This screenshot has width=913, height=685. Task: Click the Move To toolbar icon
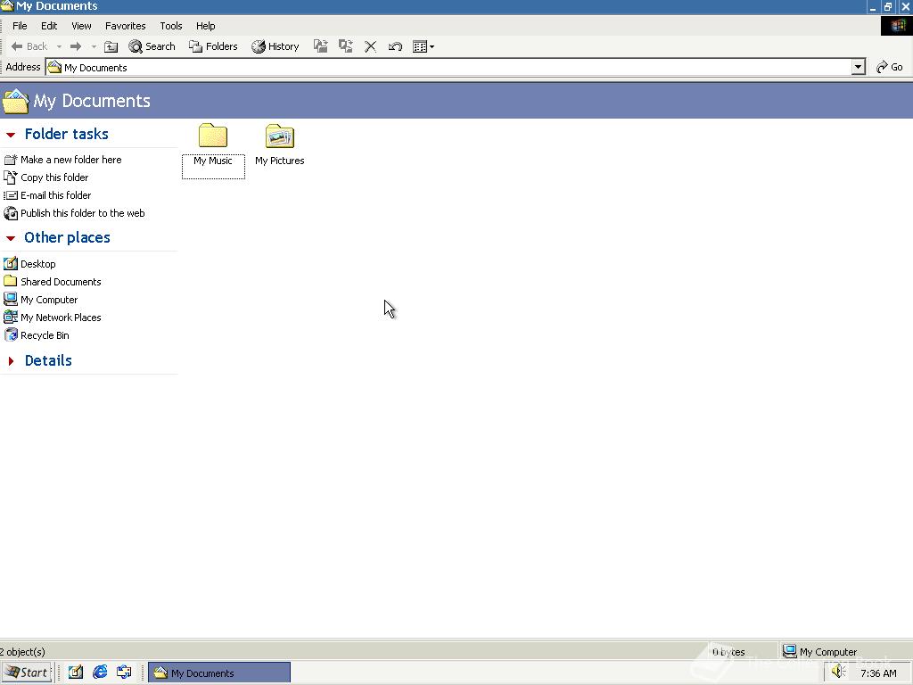320,46
